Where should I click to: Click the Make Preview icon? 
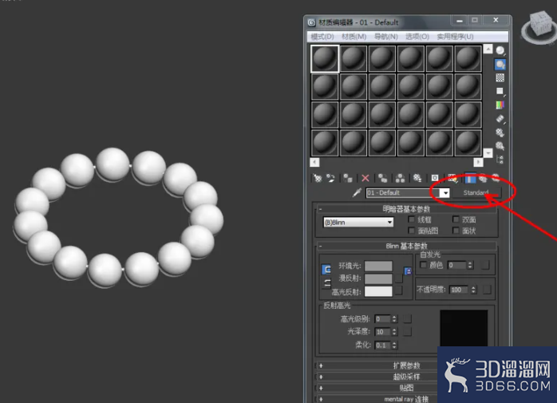(500, 119)
